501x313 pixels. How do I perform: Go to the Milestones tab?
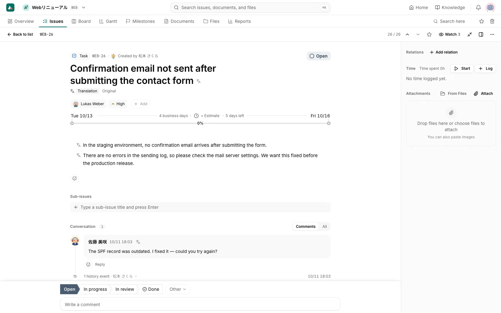pos(140,21)
